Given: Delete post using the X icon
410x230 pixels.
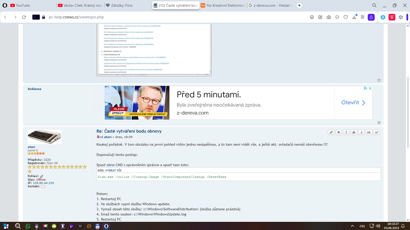Looking at the screenshot, I should tap(339, 132).
